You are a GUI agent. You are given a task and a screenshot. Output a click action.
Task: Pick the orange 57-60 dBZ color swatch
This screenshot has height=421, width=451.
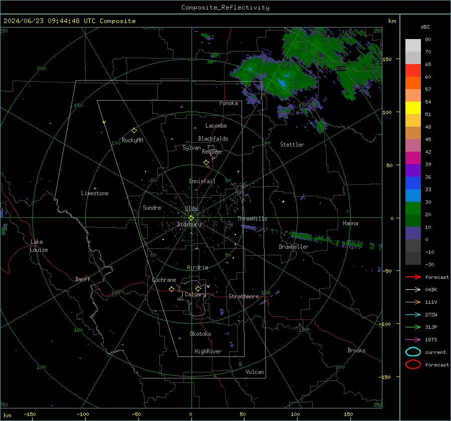[x=413, y=83]
